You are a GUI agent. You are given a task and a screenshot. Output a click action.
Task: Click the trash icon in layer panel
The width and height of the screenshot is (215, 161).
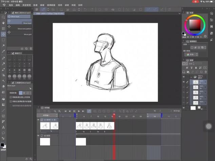[206, 72]
